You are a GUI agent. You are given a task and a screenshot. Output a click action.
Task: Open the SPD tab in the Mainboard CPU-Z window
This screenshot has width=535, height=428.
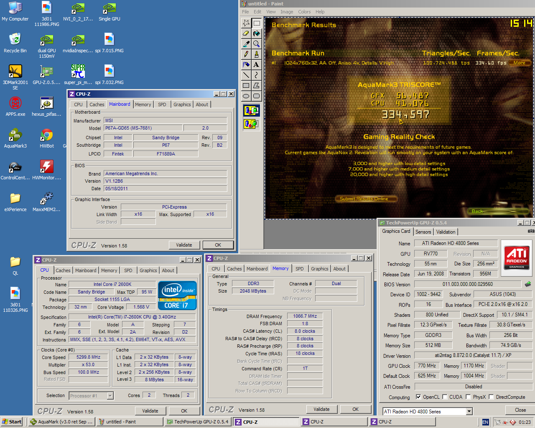[162, 104]
